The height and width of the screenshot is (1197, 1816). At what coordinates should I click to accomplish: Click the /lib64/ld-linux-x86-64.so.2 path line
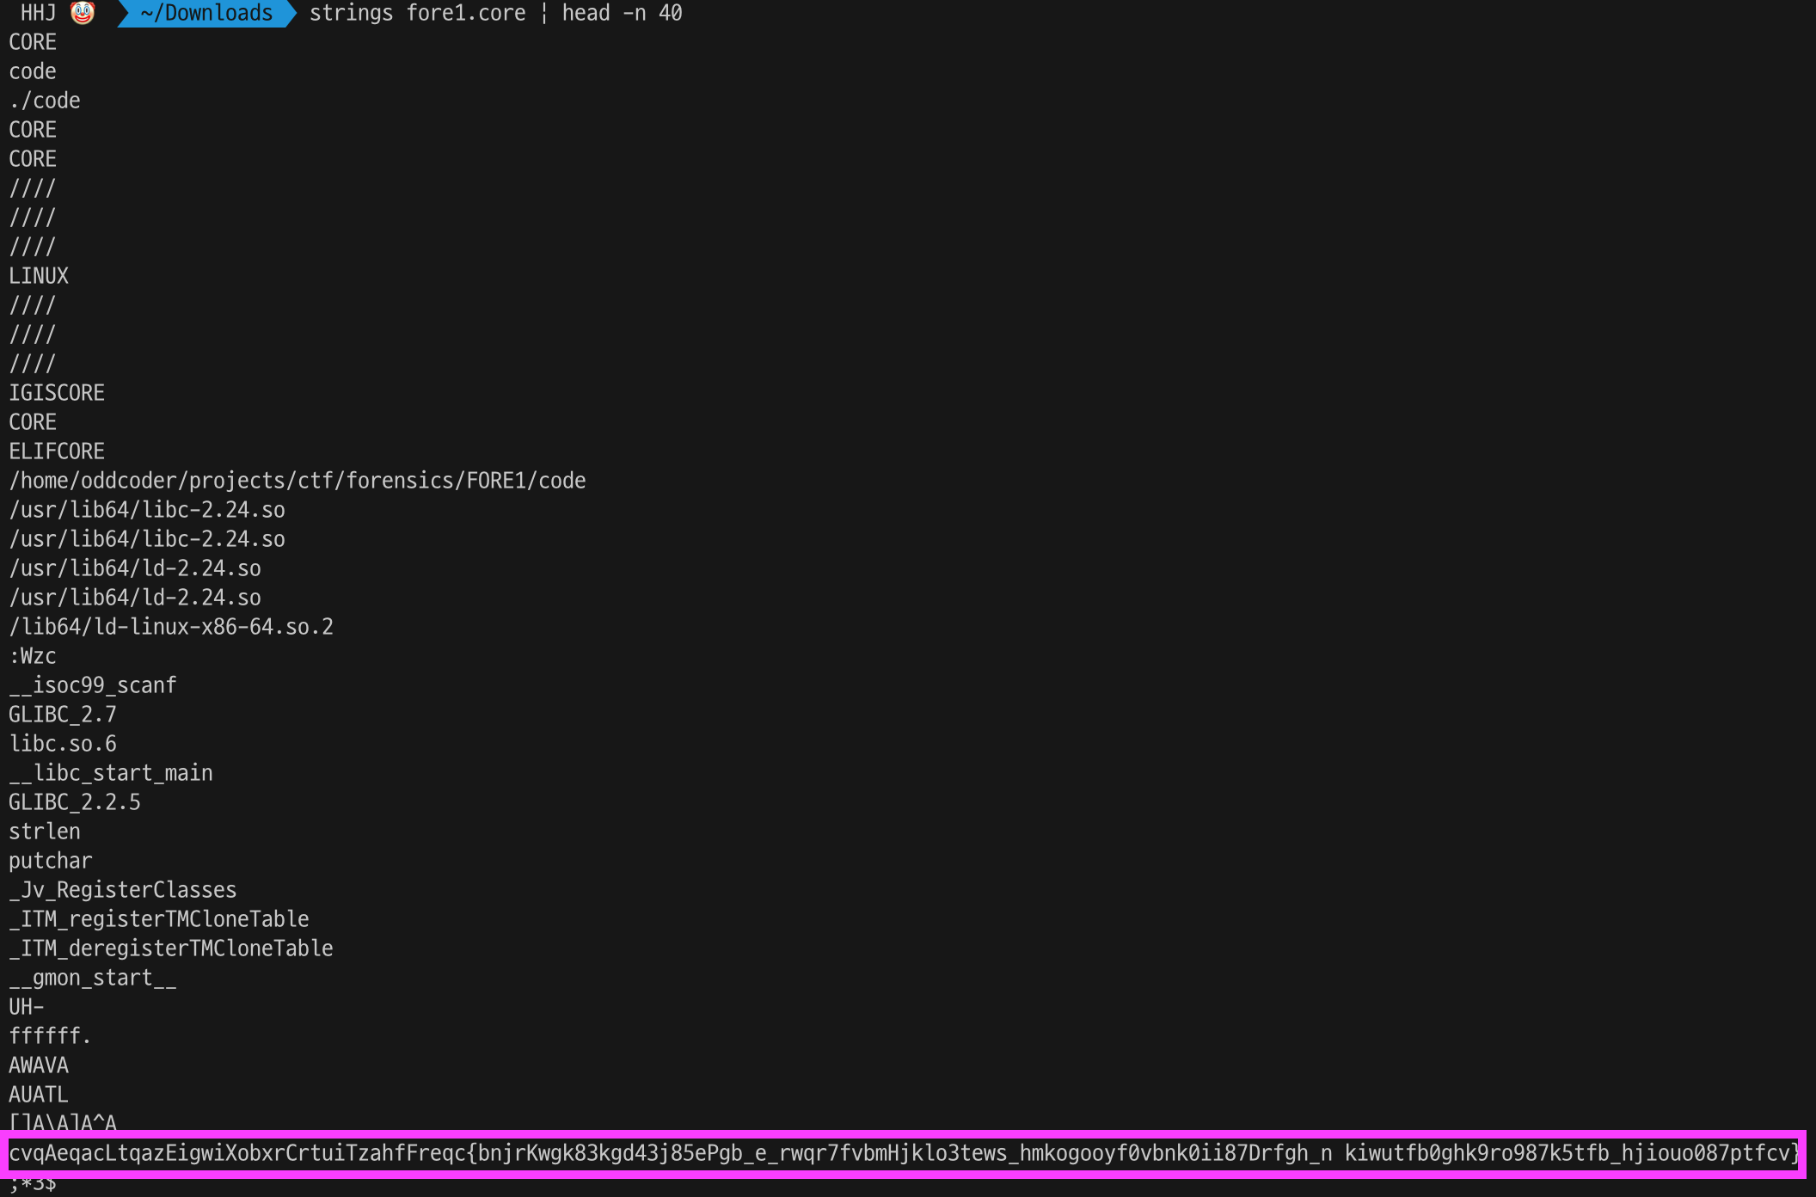(170, 627)
